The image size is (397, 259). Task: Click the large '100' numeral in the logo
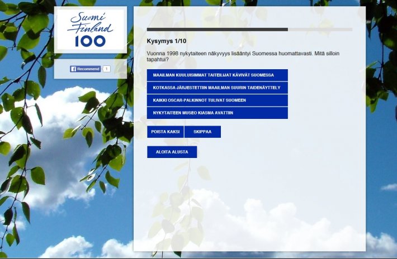pyautogui.click(x=89, y=40)
